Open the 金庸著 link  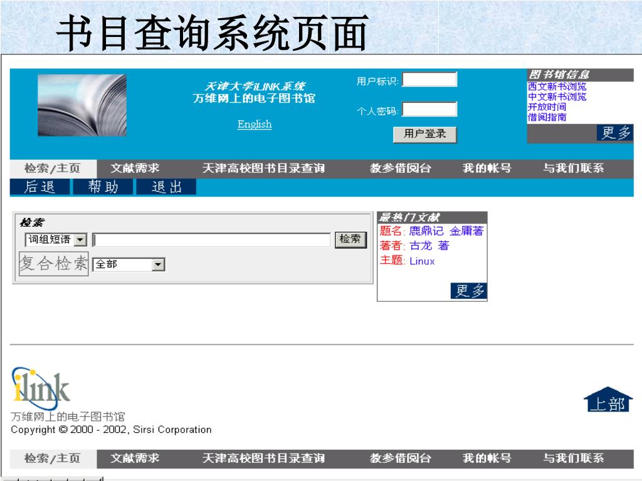(466, 231)
